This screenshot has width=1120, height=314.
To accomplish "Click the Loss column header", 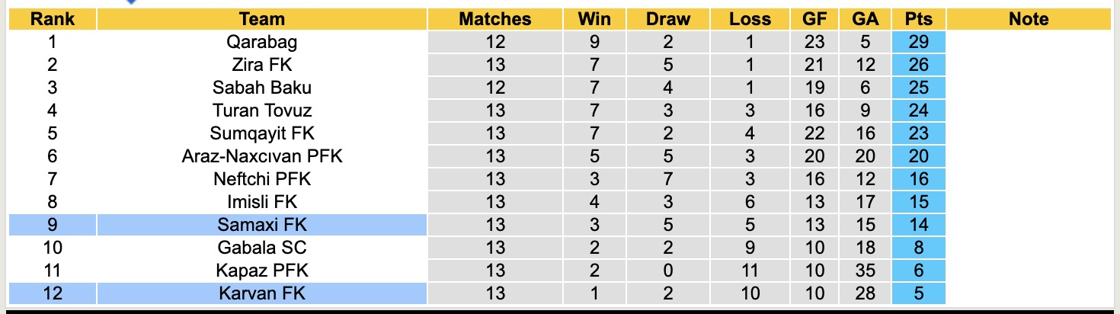I will click(750, 20).
